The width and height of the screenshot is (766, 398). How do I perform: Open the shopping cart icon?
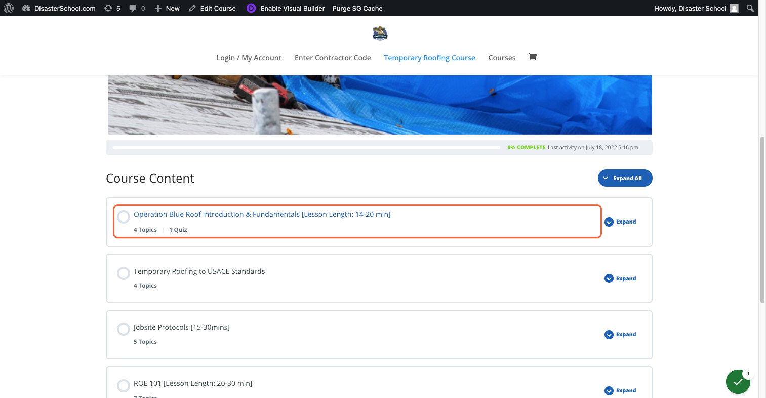tap(533, 57)
